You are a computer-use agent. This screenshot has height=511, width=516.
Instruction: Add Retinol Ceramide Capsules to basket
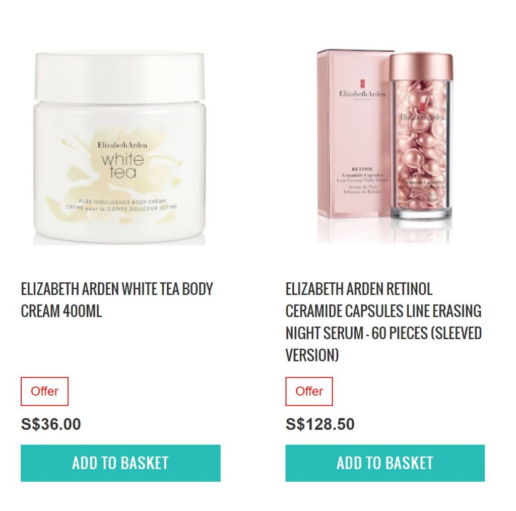click(x=385, y=463)
